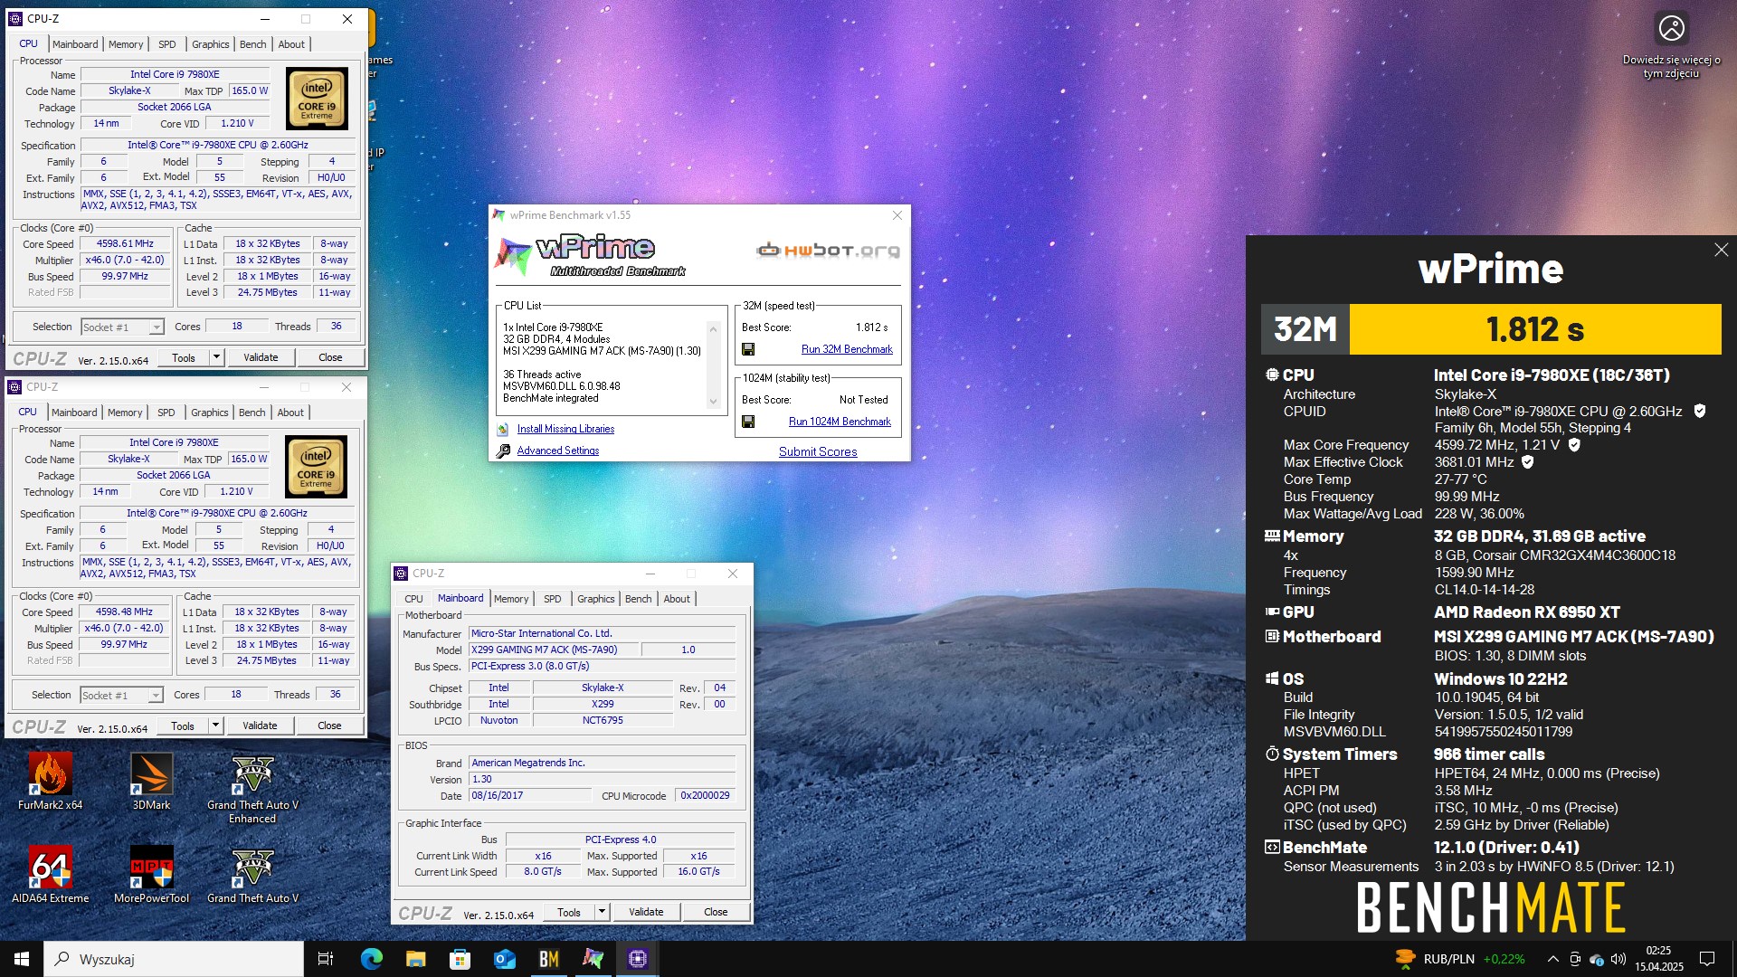The height and width of the screenshot is (977, 1737).
Task: Launch Grand Theft Auto V Enhanced shortcut
Action: coord(252,787)
